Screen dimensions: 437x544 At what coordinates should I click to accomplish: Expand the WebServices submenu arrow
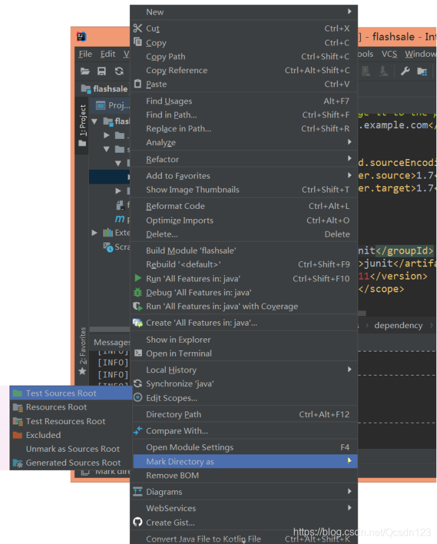(350, 507)
